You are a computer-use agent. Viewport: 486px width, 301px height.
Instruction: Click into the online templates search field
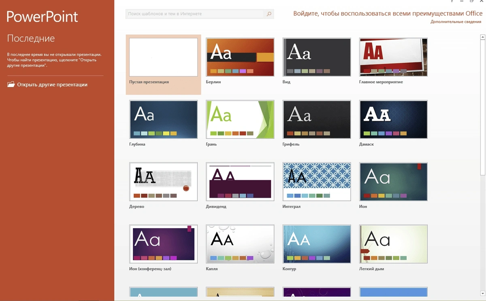pos(195,14)
